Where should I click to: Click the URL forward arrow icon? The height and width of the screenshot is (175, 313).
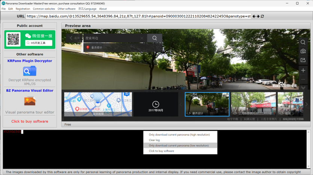pos(258,17)
